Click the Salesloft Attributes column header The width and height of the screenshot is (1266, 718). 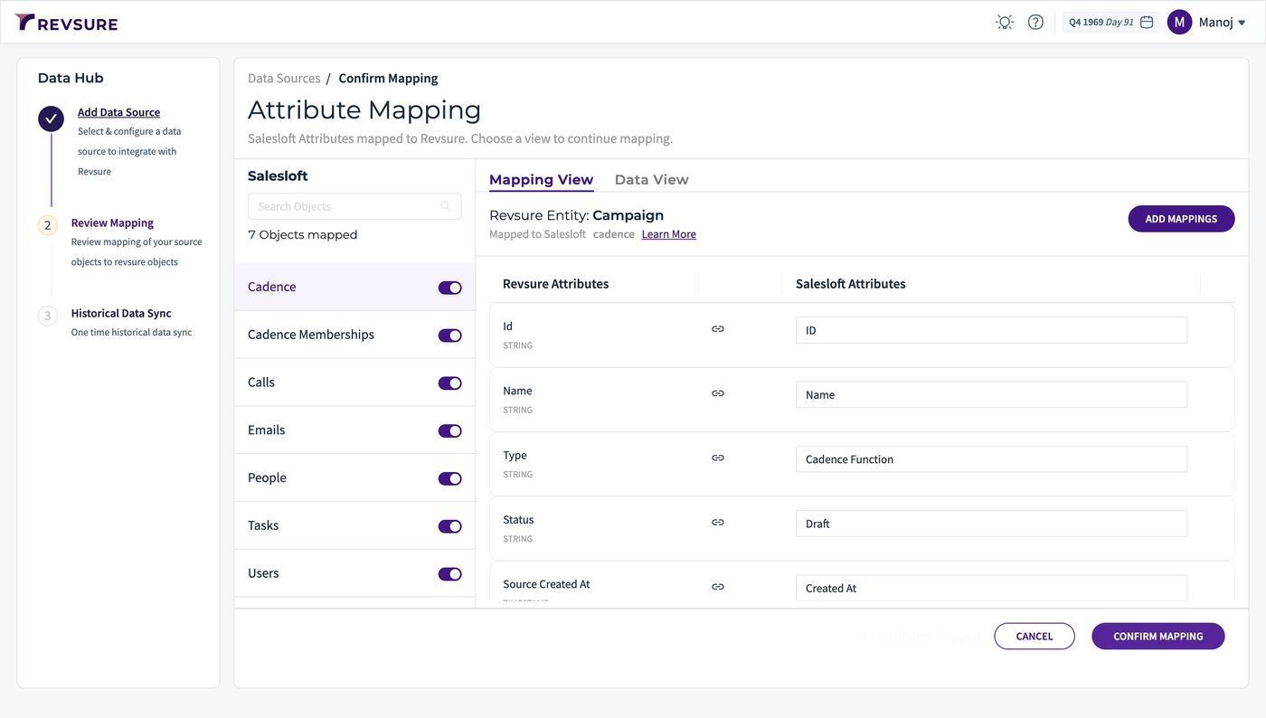[850, 284]
